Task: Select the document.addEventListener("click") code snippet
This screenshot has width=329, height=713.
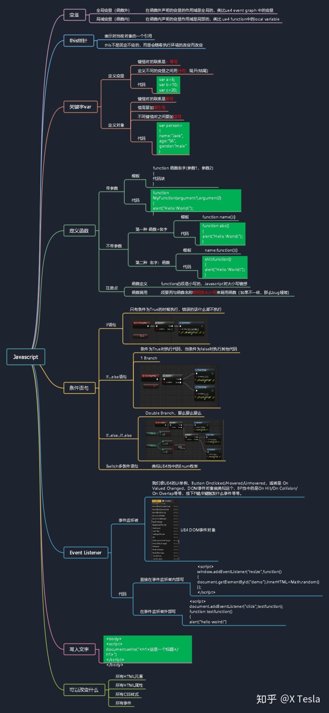Action: click(236, 612)
